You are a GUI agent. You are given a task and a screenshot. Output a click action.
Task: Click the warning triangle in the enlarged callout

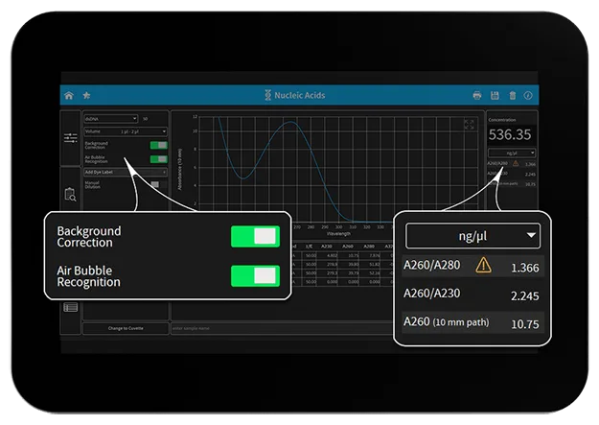point(483,265)
